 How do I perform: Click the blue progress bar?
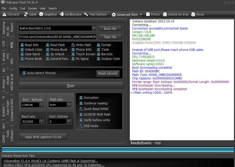(x=118, y=150)
